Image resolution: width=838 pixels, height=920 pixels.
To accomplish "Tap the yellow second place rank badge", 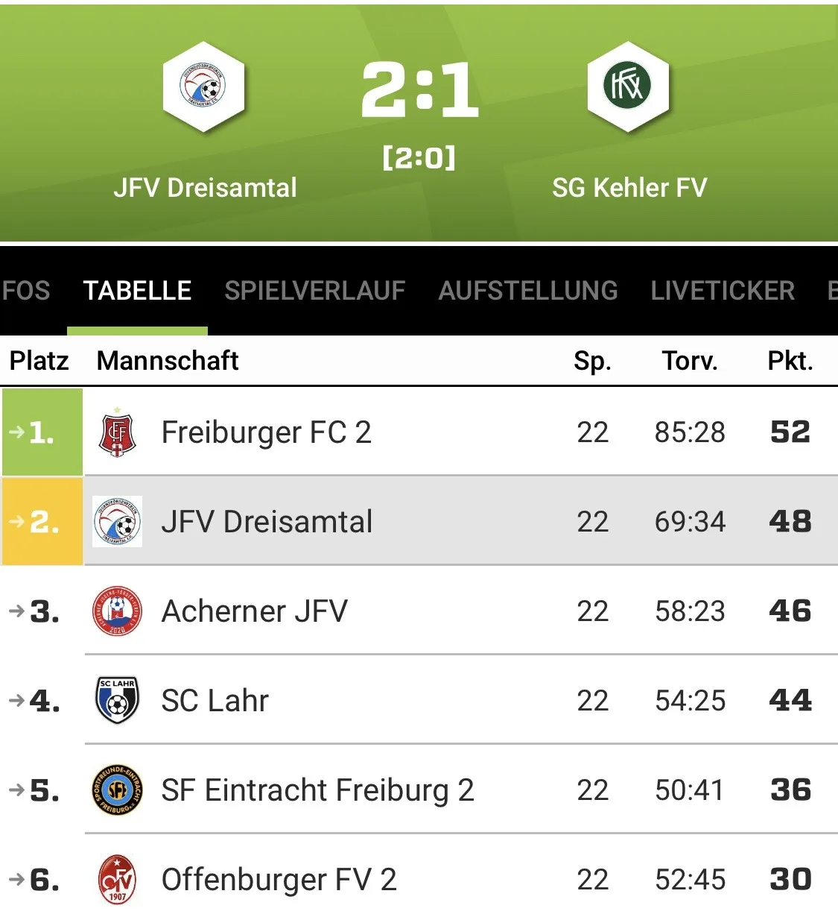I will [x=42, y=522].
